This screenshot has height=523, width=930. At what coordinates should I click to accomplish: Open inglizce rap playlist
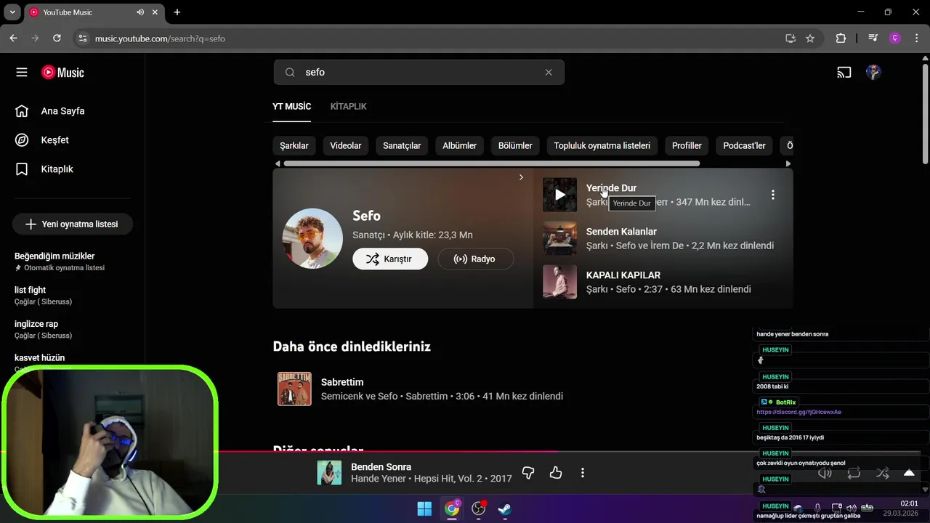point(36,324)
